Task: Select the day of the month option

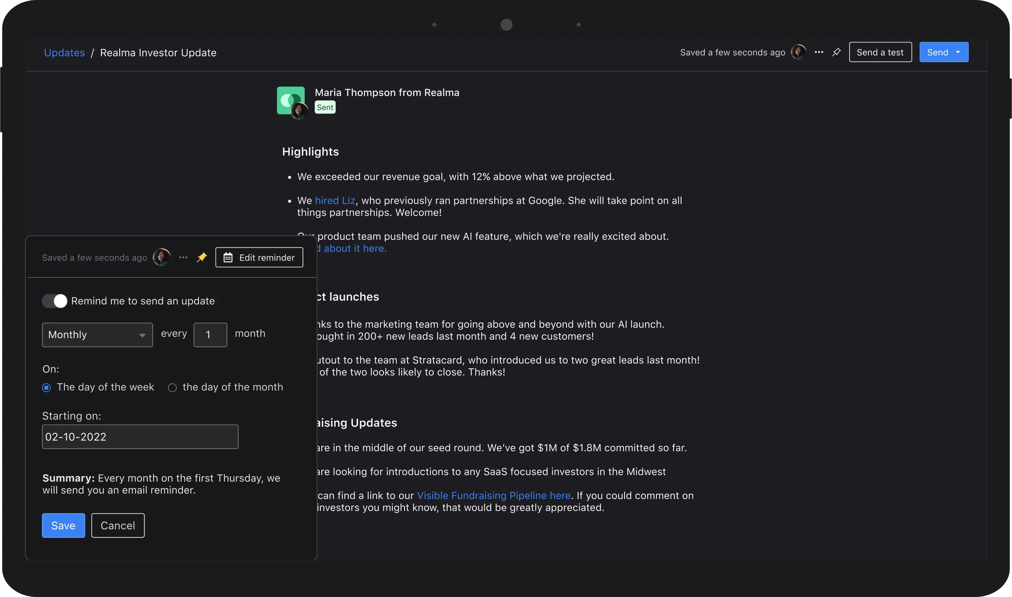Action: point(172,387)
